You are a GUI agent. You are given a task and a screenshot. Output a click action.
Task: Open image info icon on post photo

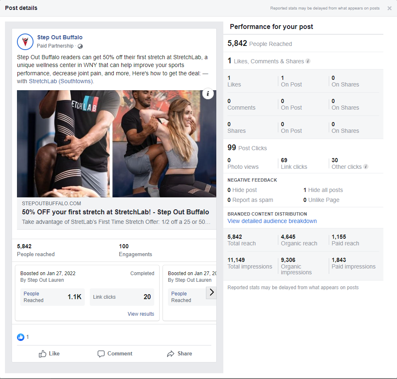(x=208, y=94)
